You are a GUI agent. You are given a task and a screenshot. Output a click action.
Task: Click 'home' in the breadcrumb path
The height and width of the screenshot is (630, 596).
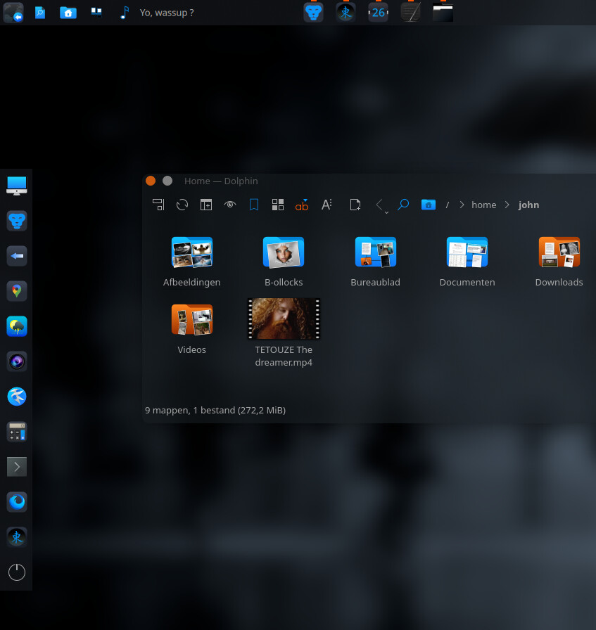click(483, 205)
